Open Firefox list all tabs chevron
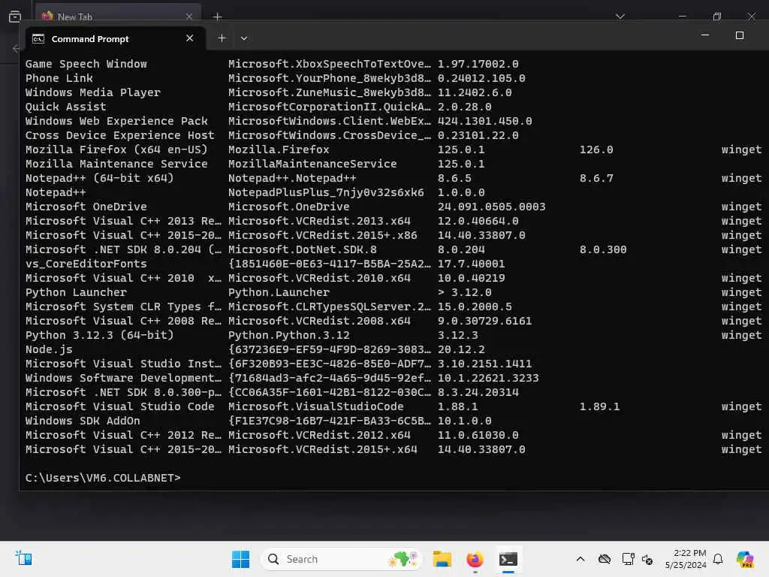 620,17
